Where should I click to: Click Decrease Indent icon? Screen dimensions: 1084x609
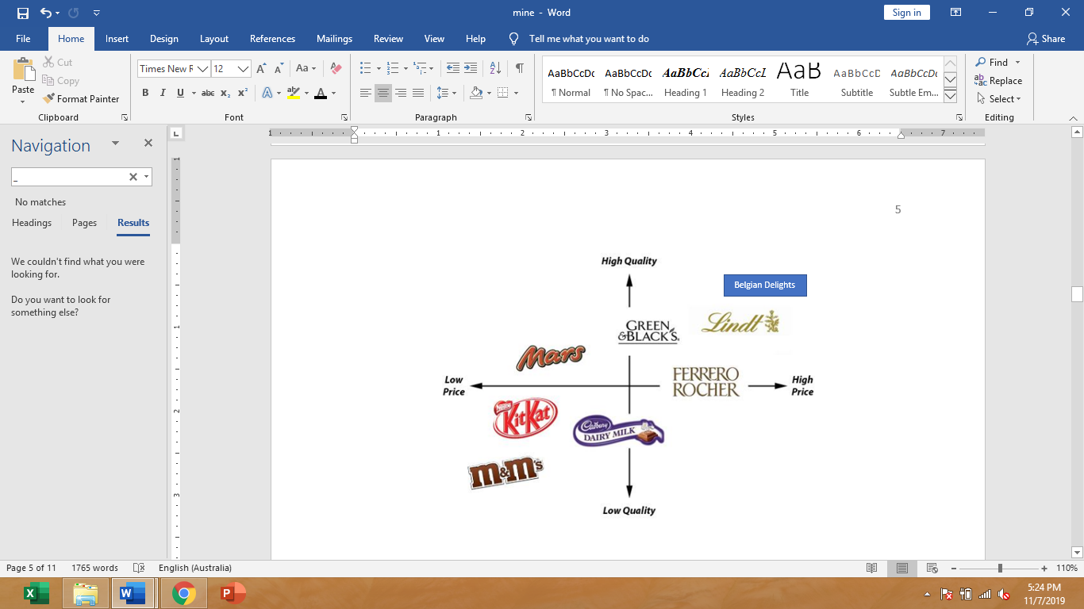(x=453, y=69)
